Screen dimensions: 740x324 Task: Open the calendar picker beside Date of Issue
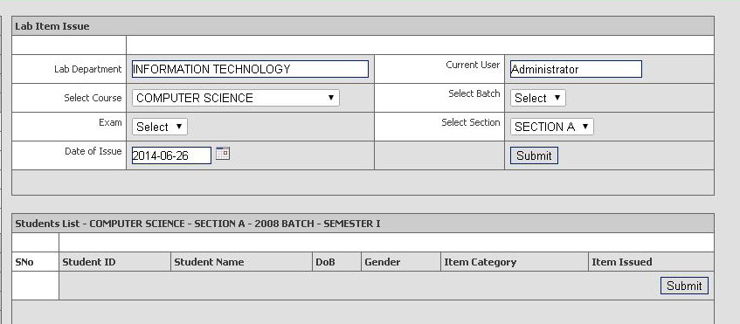pyautogui.click(x=223, y=154)
